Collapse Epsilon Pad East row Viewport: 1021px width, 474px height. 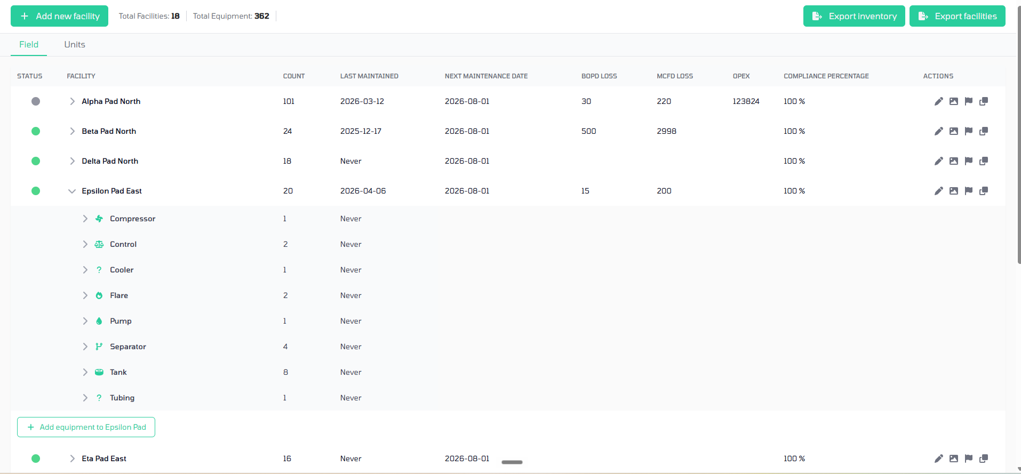[x=72, y=191]
